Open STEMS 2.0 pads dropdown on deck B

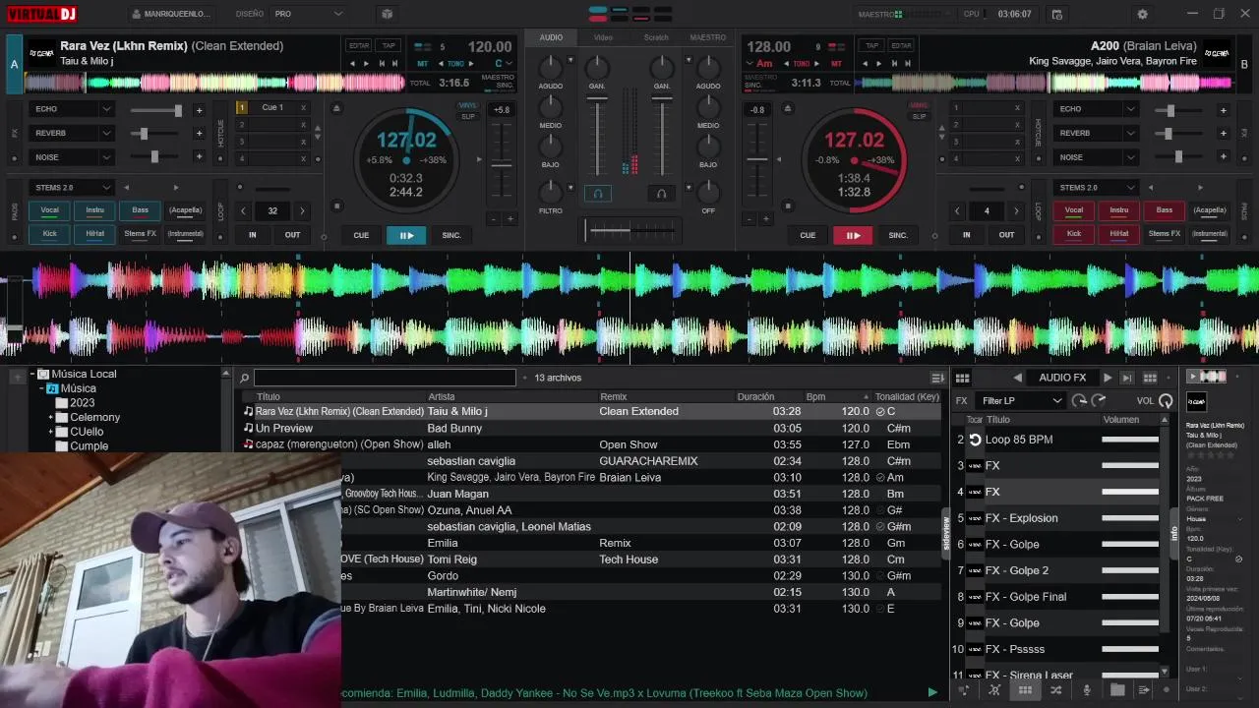[1096, 187]
